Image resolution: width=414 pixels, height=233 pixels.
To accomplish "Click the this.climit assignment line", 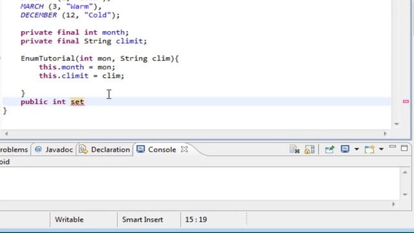I will pos(82,76).
